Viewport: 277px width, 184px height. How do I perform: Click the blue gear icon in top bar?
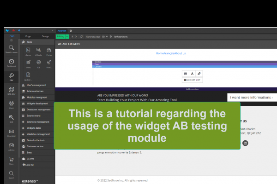pyautogui.click(x=19, y=30)
